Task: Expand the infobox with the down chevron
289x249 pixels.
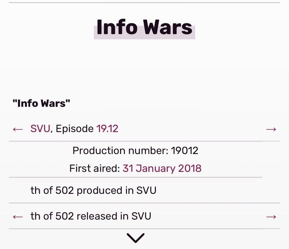Action: [x=135, y=238]
